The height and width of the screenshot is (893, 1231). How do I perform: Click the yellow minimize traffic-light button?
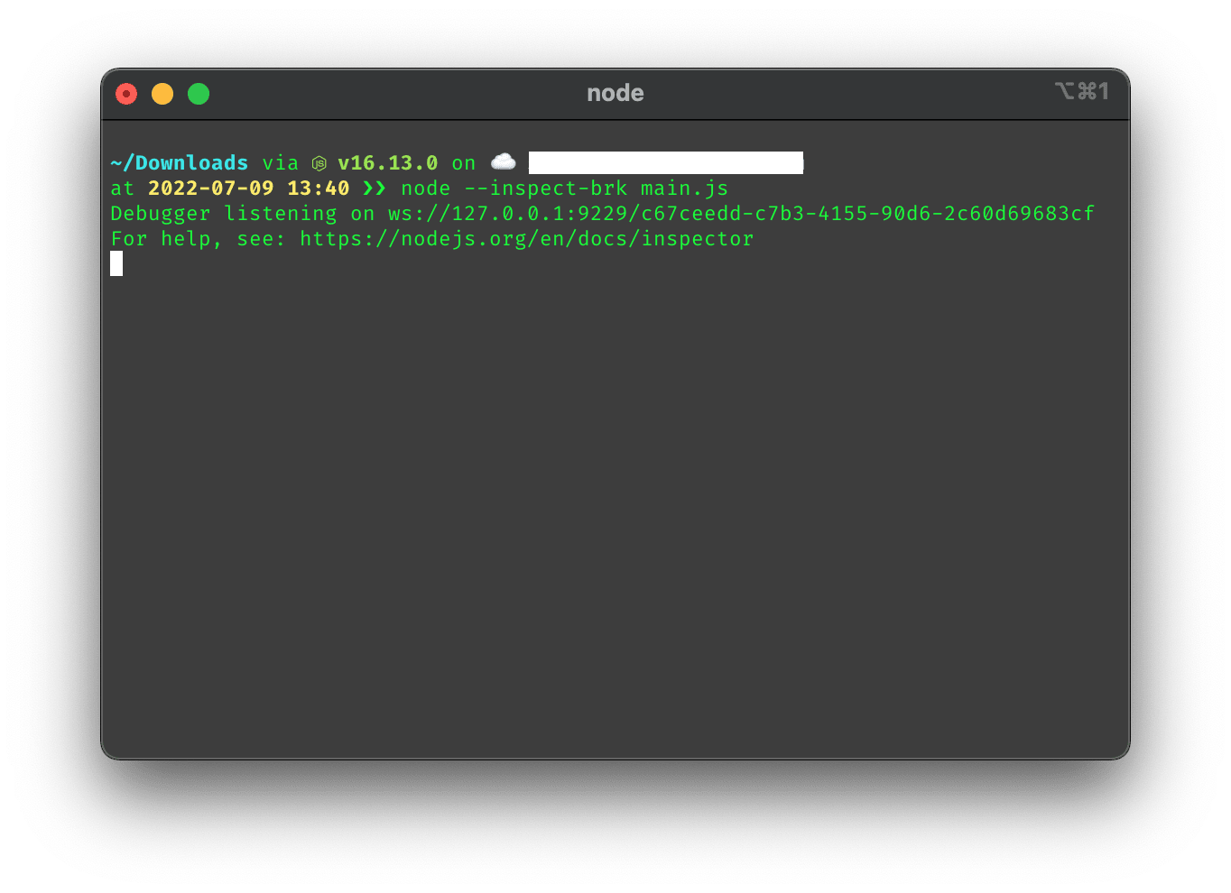pyautogui.click(x=162, y=93)
